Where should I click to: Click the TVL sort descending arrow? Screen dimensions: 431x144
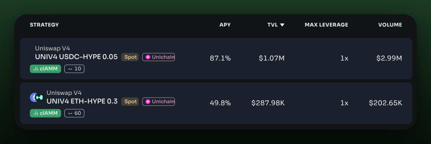[x=282, y=25]
